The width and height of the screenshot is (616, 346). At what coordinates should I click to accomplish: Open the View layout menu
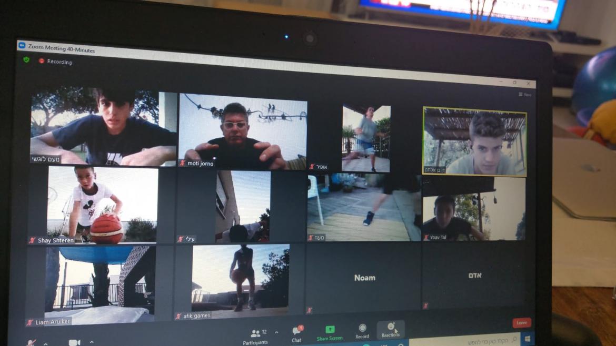525,95
